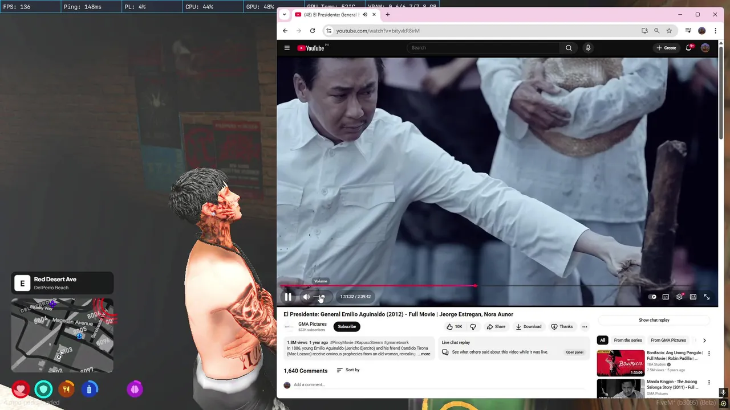Adjust the player volume slider
This screenshot has width=730, height=410.
click(x=320, y=297)
